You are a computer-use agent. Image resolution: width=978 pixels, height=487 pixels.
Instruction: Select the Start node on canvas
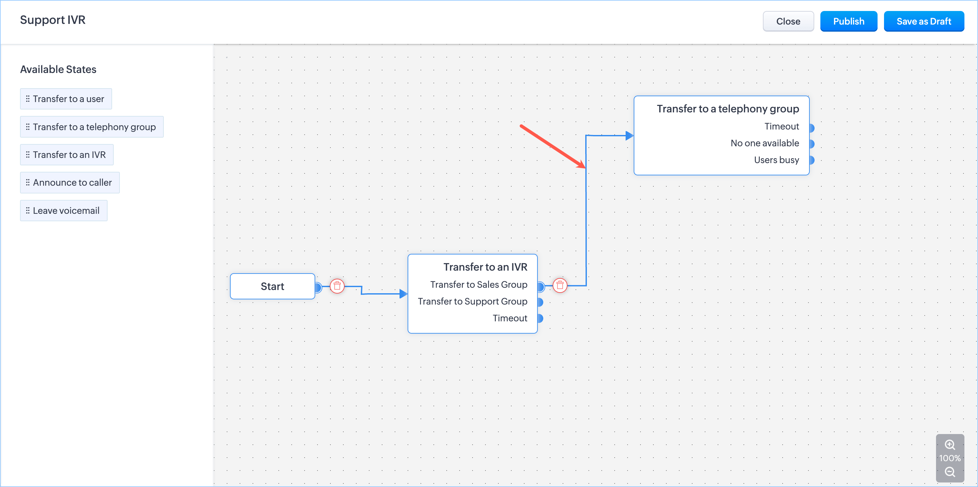point(272,286)
